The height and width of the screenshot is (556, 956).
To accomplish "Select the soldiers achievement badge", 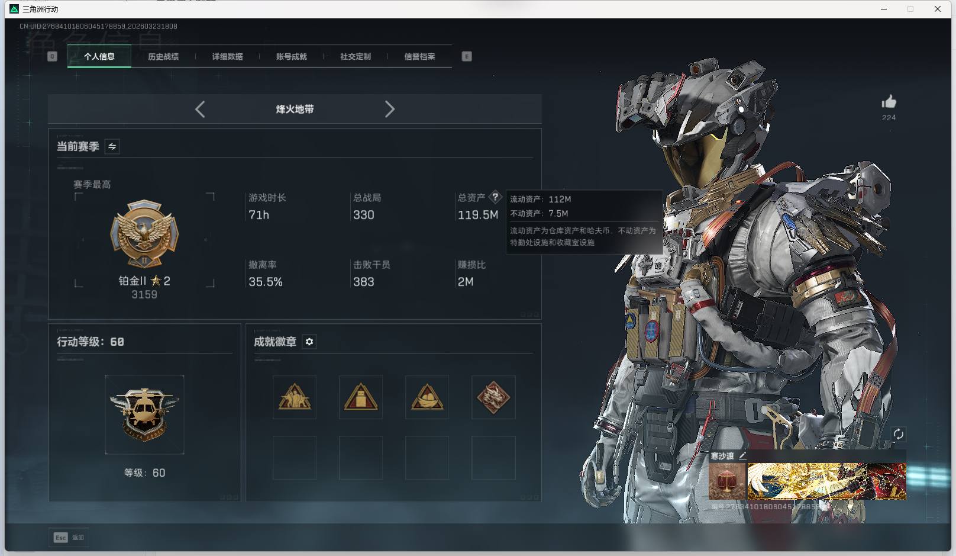I will 295,397.
